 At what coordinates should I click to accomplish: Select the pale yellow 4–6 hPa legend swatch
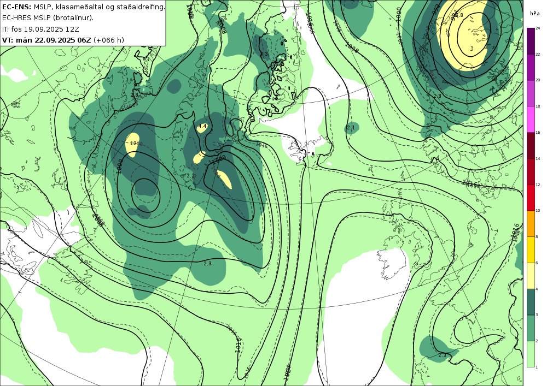click(531, 276)
